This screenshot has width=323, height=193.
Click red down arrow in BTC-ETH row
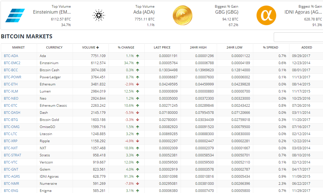pyautogui.click(x=138, y=84)
